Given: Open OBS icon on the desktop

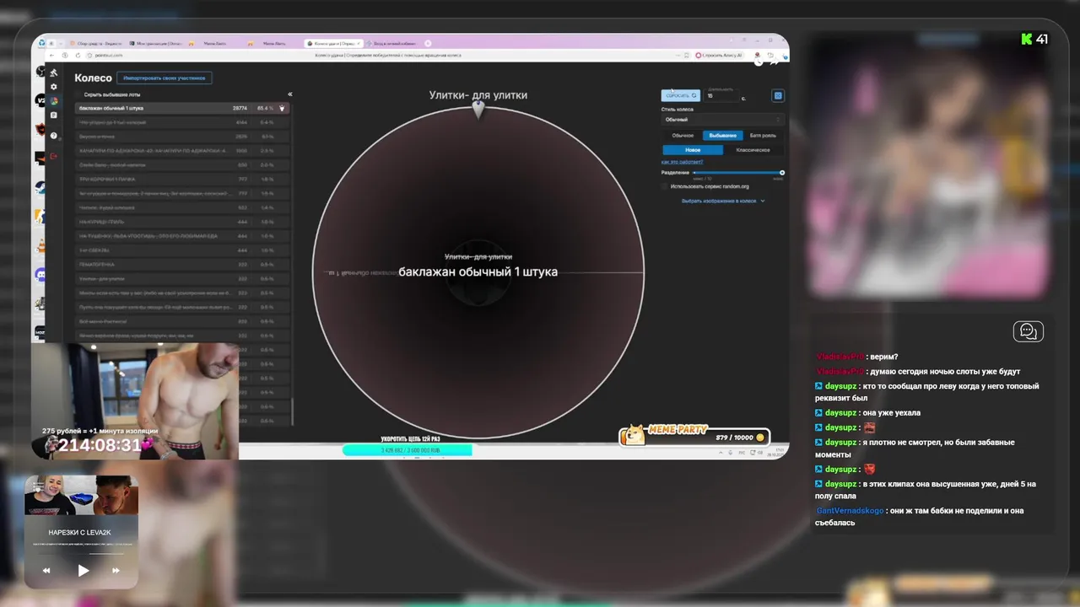Looking at the screenshot, I should pyautogui.click(x=40, y=72).
